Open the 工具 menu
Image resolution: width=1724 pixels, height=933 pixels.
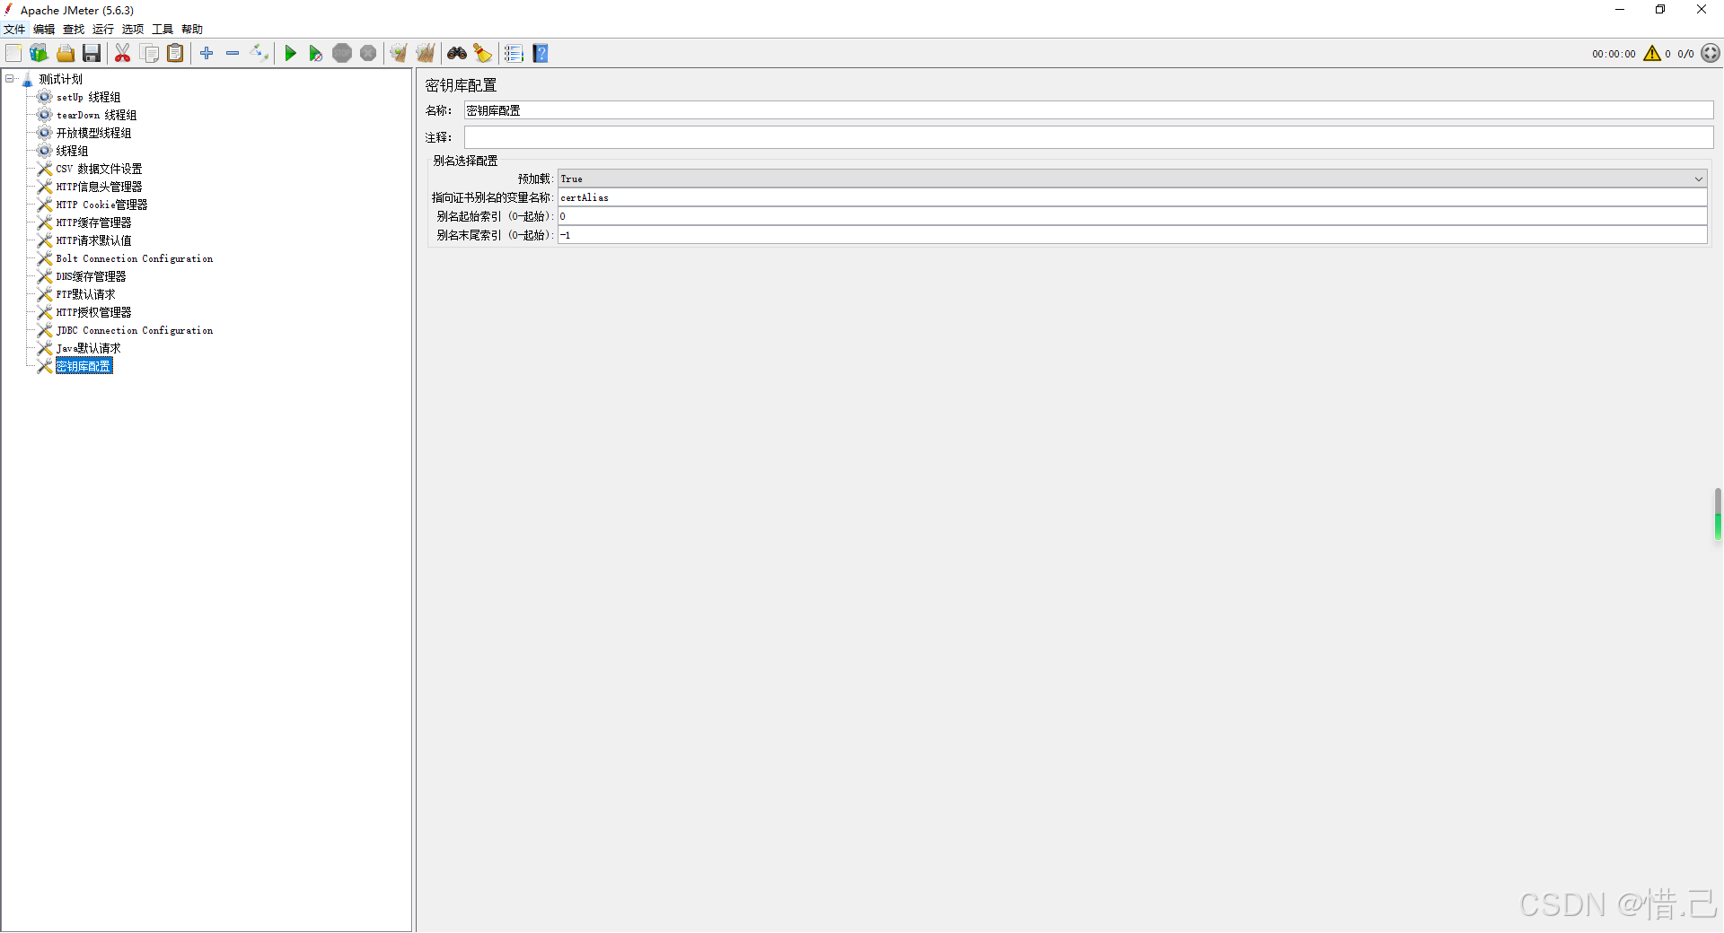coord(163,30)
